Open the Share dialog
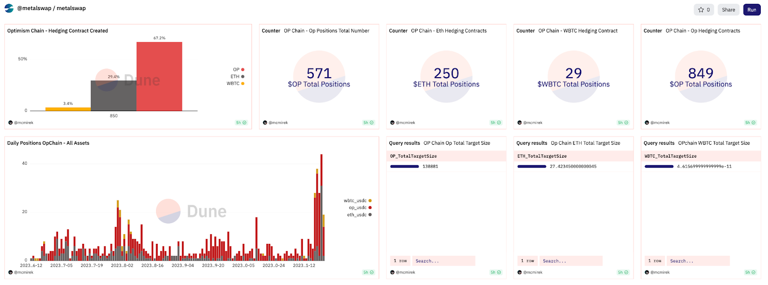The width and height of the screenshot is (768, 285). (728, 10)
